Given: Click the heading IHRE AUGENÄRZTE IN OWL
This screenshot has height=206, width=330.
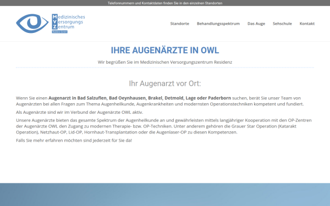Looking at the screenshot, I should pos(165,50).
